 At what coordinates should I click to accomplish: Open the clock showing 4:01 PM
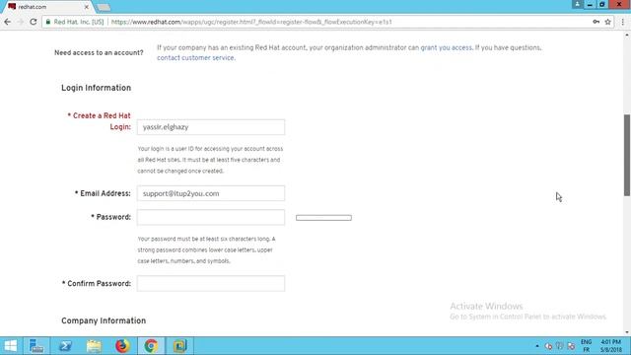(611, 346)
